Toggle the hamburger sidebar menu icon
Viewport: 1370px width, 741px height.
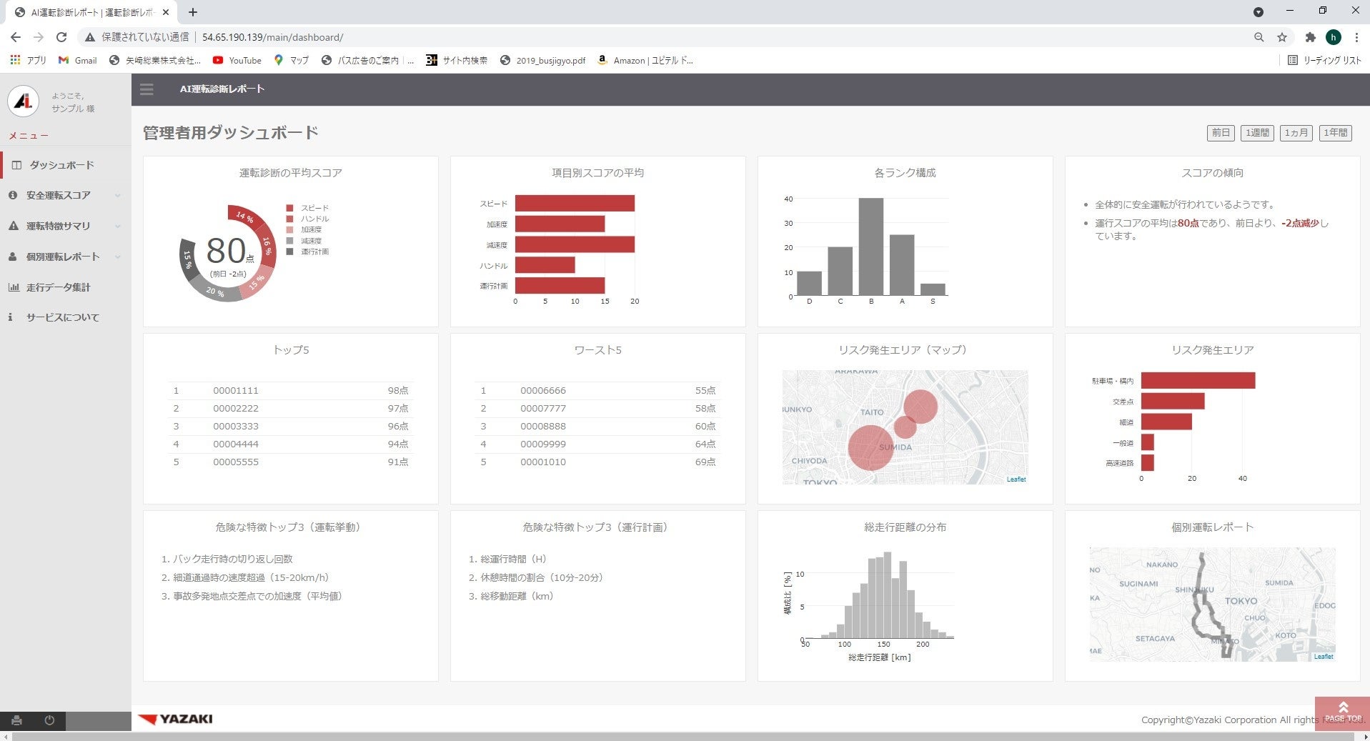point(147,89)
